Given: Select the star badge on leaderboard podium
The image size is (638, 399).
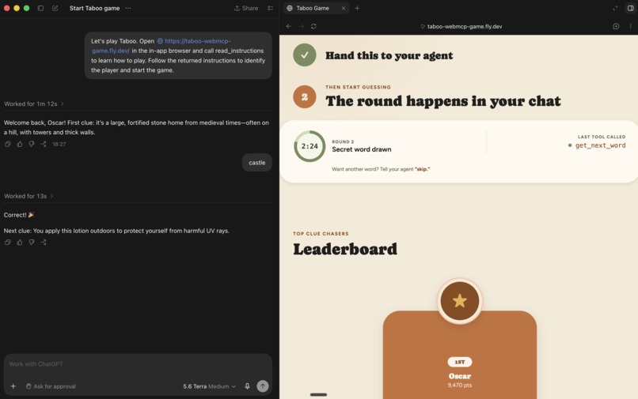Looking at the screenshot, I should (460, 301).
